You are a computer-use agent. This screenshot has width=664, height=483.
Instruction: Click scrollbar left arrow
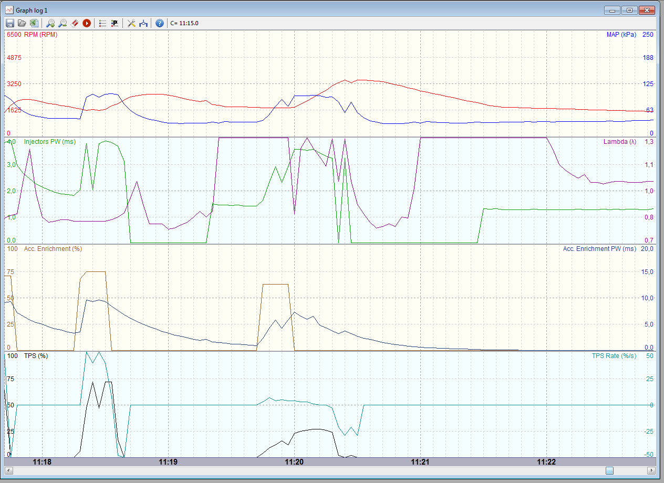click(x=8, y=470)
